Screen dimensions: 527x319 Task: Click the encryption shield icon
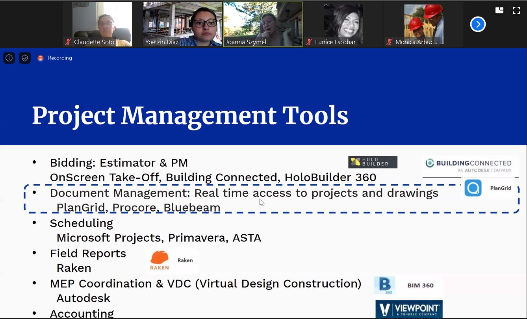coord(25,58)
